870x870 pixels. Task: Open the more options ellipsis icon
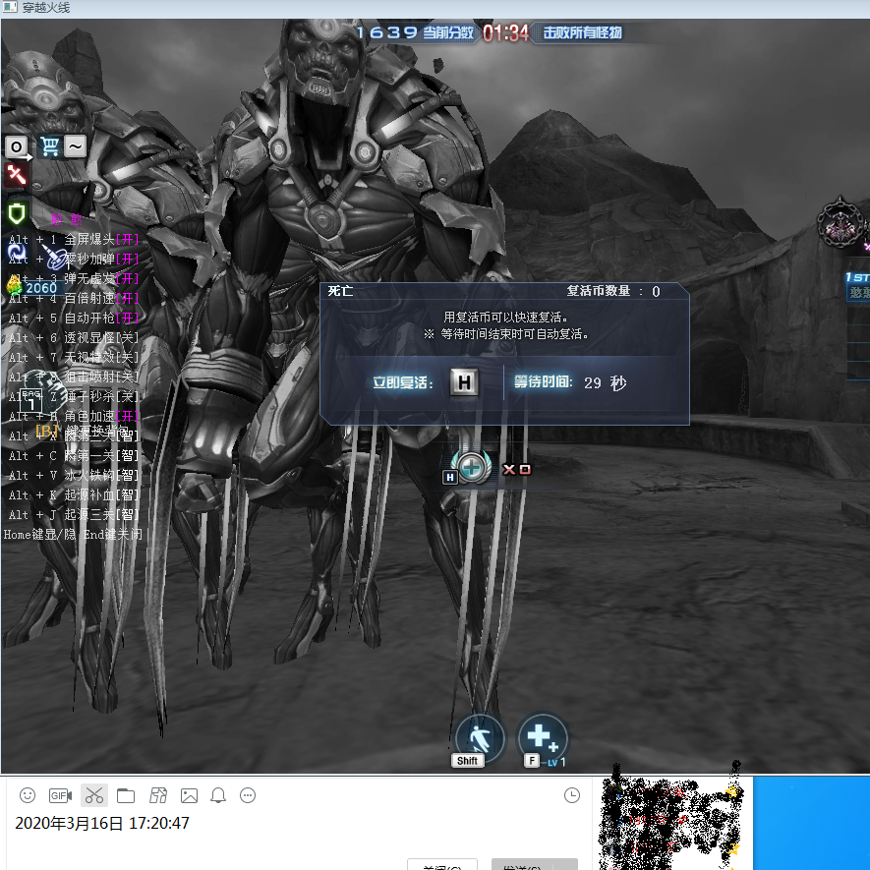click(248, 795)
